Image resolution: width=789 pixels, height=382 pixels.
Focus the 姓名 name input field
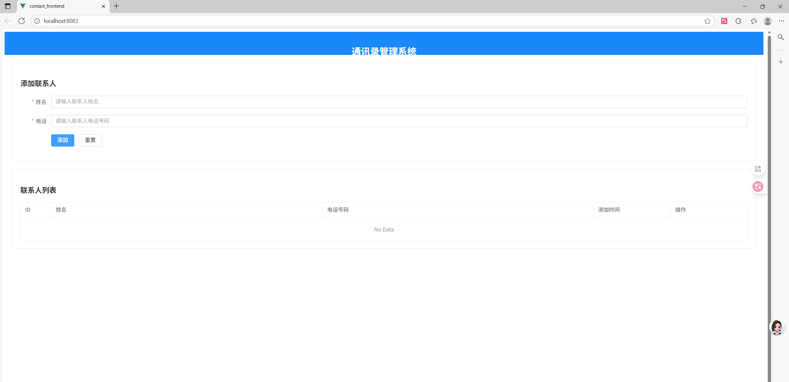399,102
